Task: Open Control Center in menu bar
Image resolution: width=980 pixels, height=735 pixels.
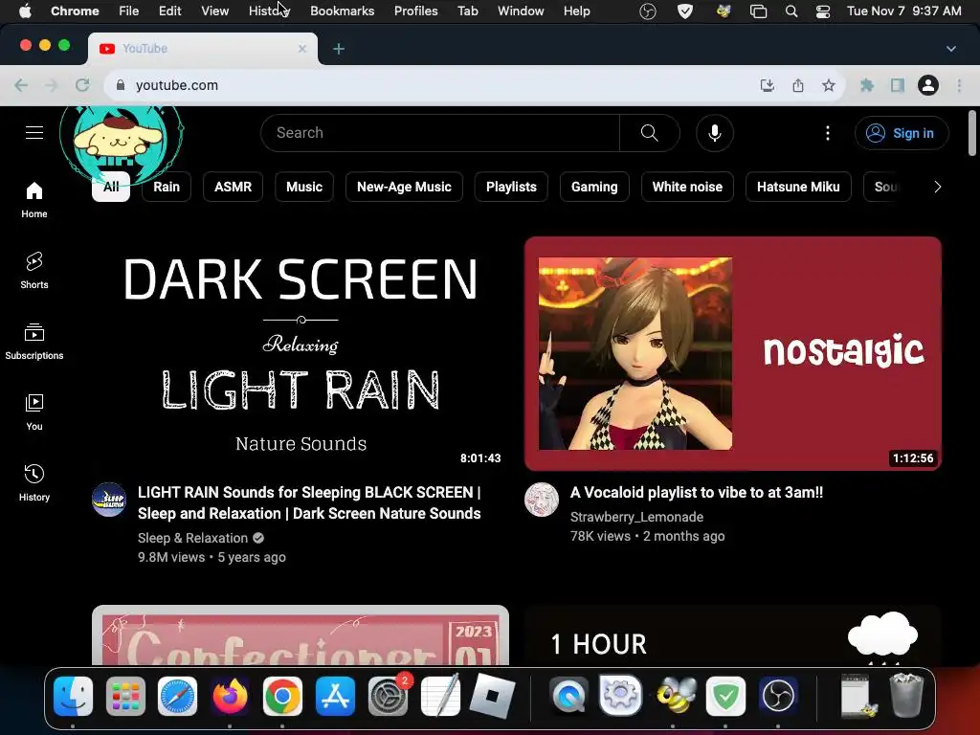Action: pos(822,11)
